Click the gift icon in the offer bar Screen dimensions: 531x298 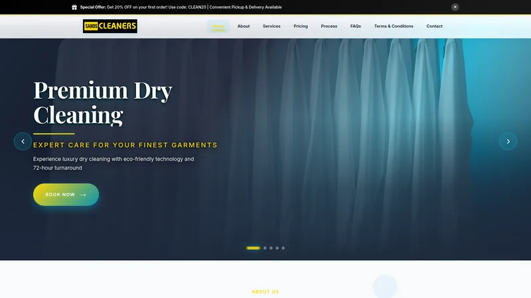(74, 7)
